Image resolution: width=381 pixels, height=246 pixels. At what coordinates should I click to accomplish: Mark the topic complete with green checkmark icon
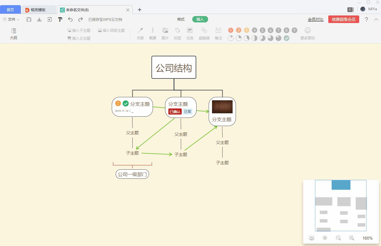click(287, 38)
